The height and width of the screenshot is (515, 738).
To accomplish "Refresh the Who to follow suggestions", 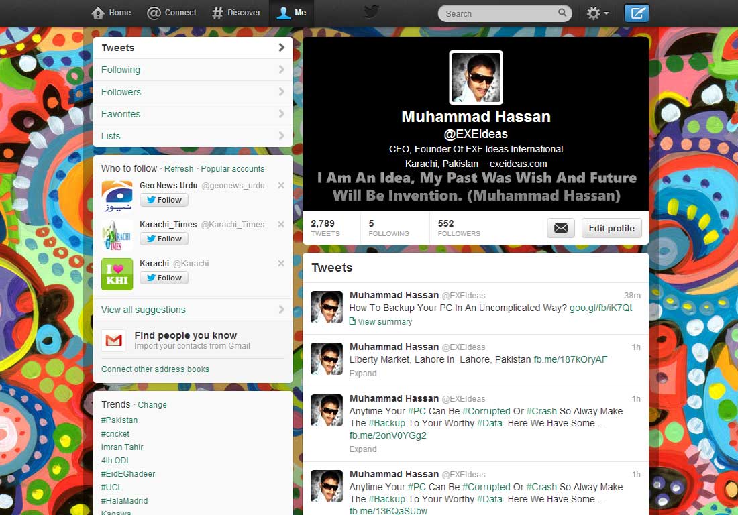I will click(179, 169).
